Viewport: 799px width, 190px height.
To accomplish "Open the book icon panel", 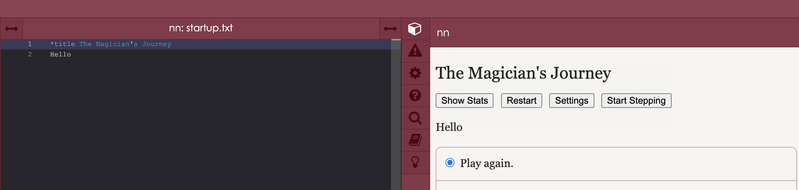I will tap(415, 140).
